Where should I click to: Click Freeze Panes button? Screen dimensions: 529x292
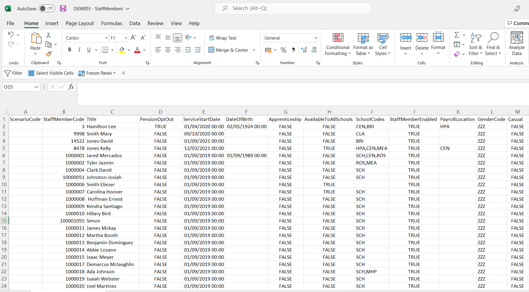pyautogui.click(x=97, y=73)
